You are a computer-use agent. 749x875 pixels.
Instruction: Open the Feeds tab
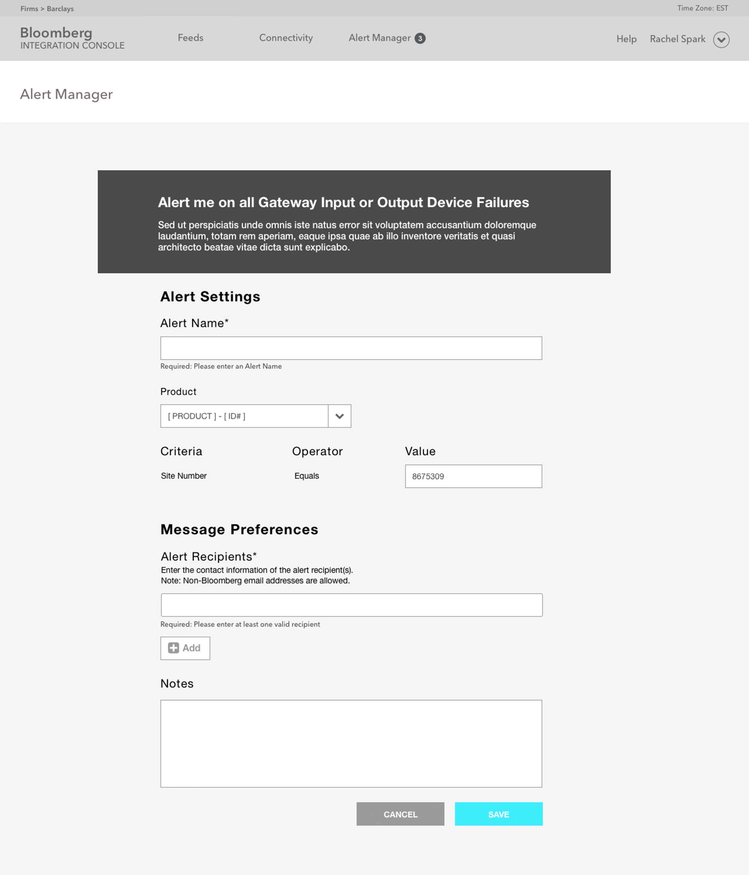(x=191, y=38)
